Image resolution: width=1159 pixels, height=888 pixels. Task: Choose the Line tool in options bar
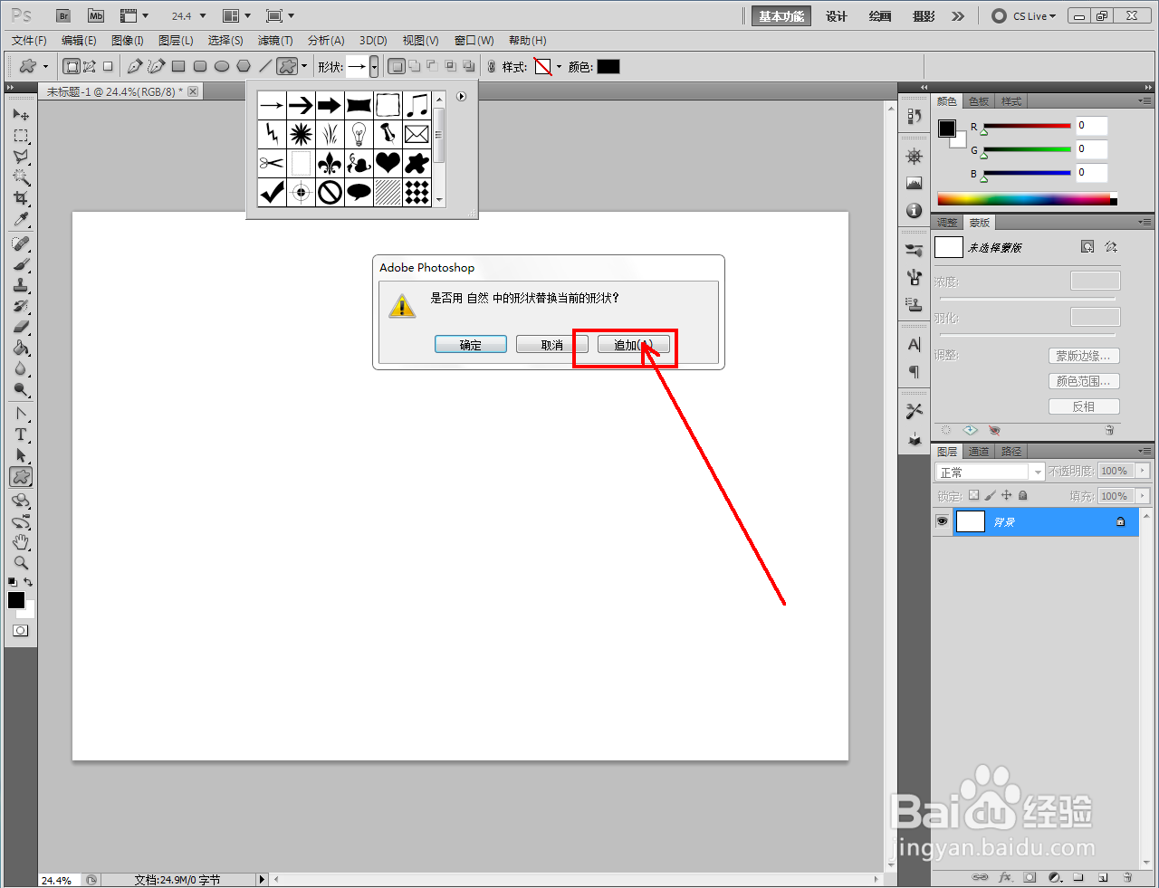click(x=265, y=66)
